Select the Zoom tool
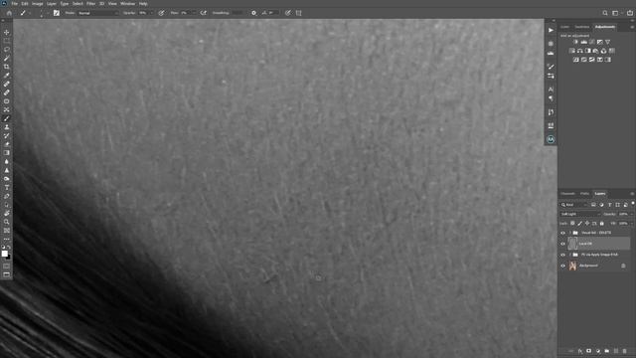This screenshot has width=636, height=358. 7,222
